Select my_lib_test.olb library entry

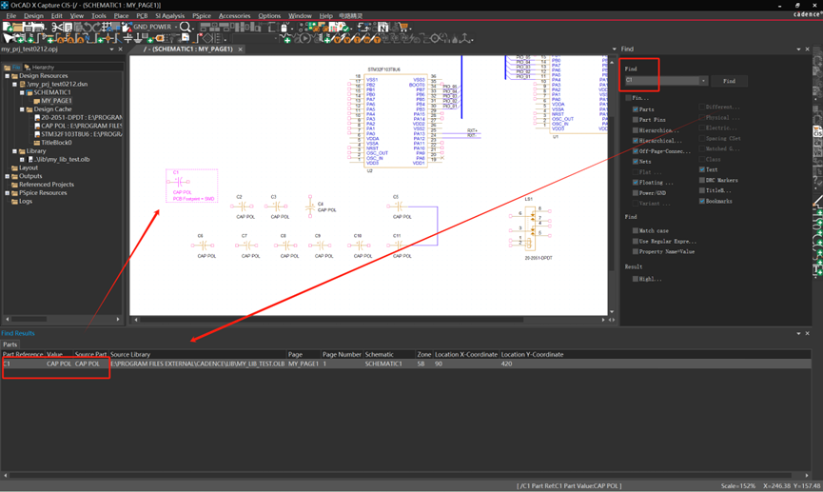pyautogui.click(x=62, y=160)
